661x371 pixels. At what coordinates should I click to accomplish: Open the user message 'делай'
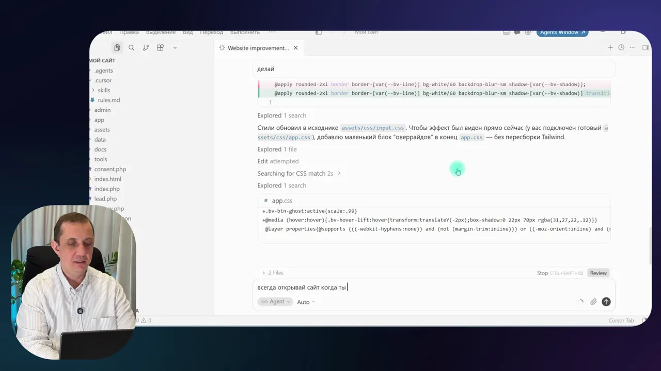[x=434, y=69]
